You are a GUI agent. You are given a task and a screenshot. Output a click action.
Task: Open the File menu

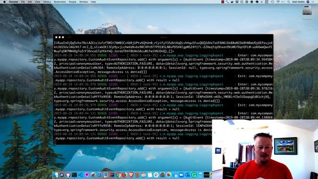coord(23,2)
